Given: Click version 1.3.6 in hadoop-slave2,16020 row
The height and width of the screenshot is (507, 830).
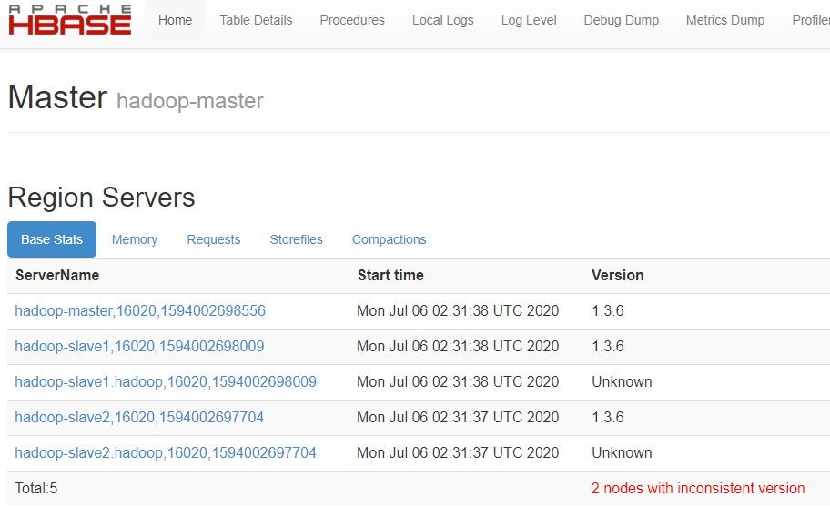Looking at the screenshot, I should click(608, 417).
